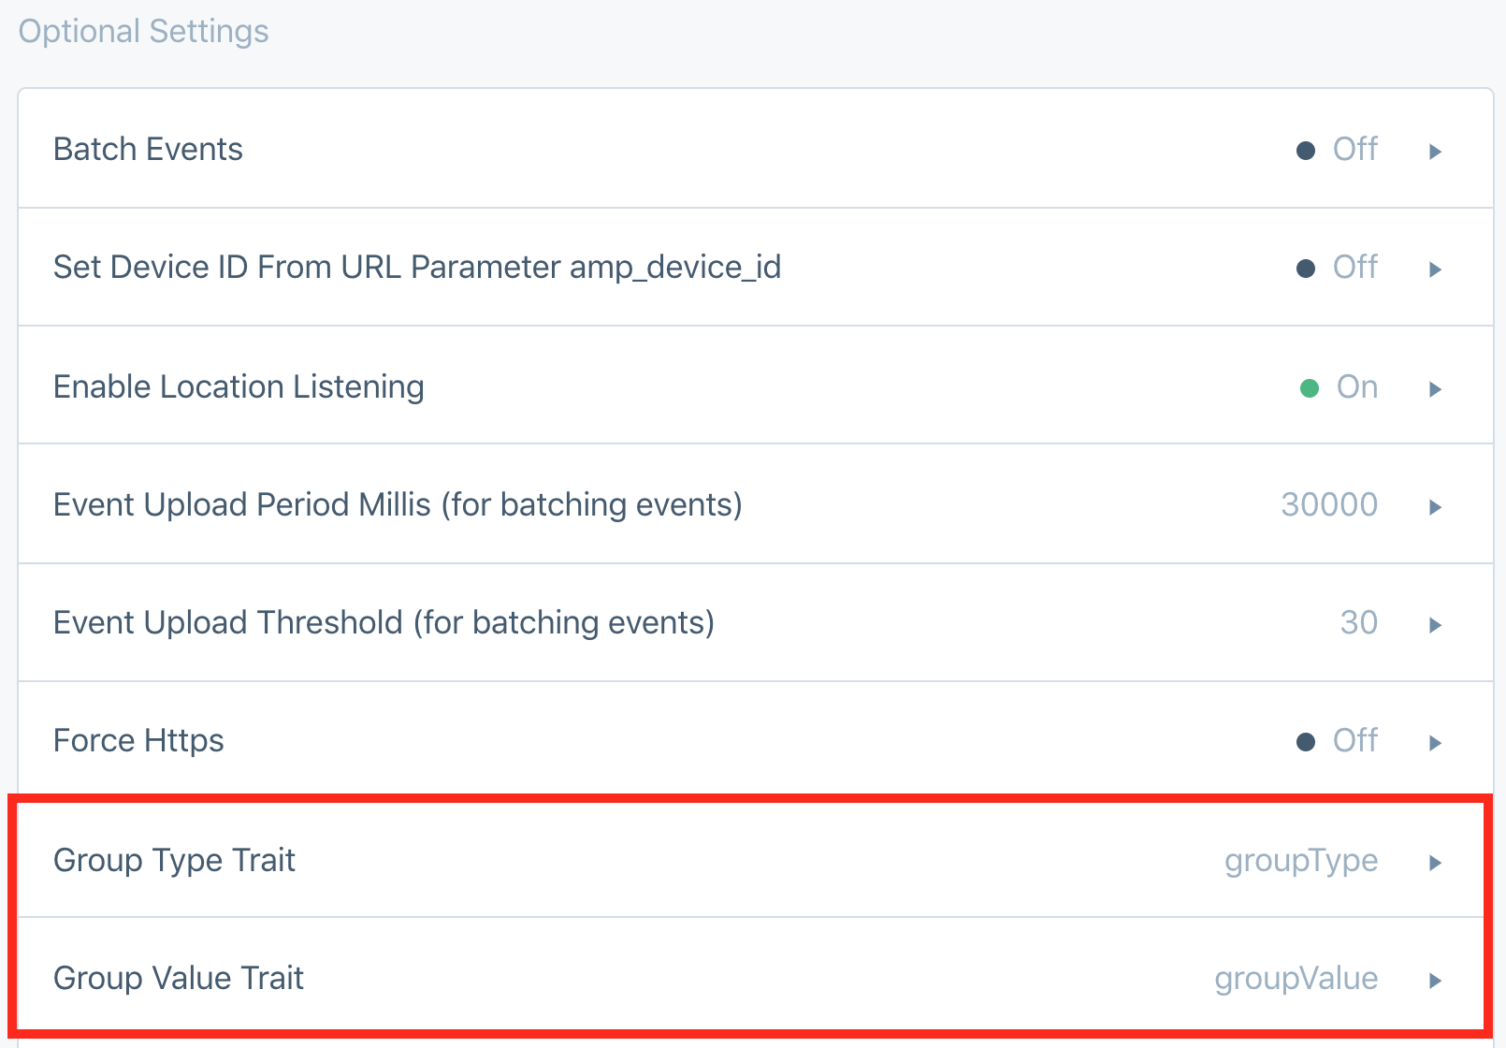
Task: Select the Group Type Trait setting label
Action: (x=174, y=861)
